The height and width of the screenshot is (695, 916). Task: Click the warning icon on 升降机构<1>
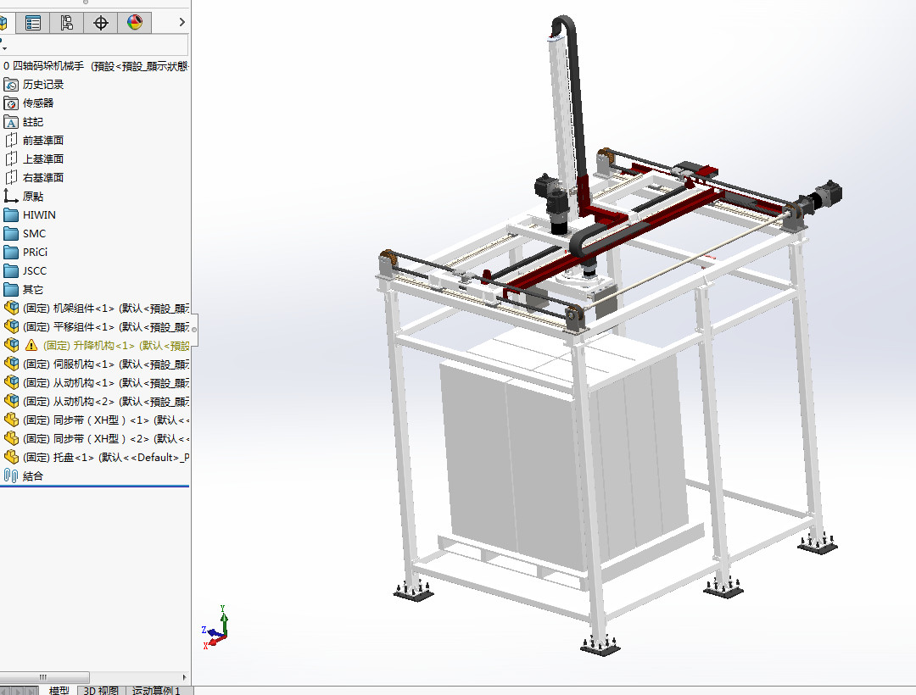pos(31,346)
